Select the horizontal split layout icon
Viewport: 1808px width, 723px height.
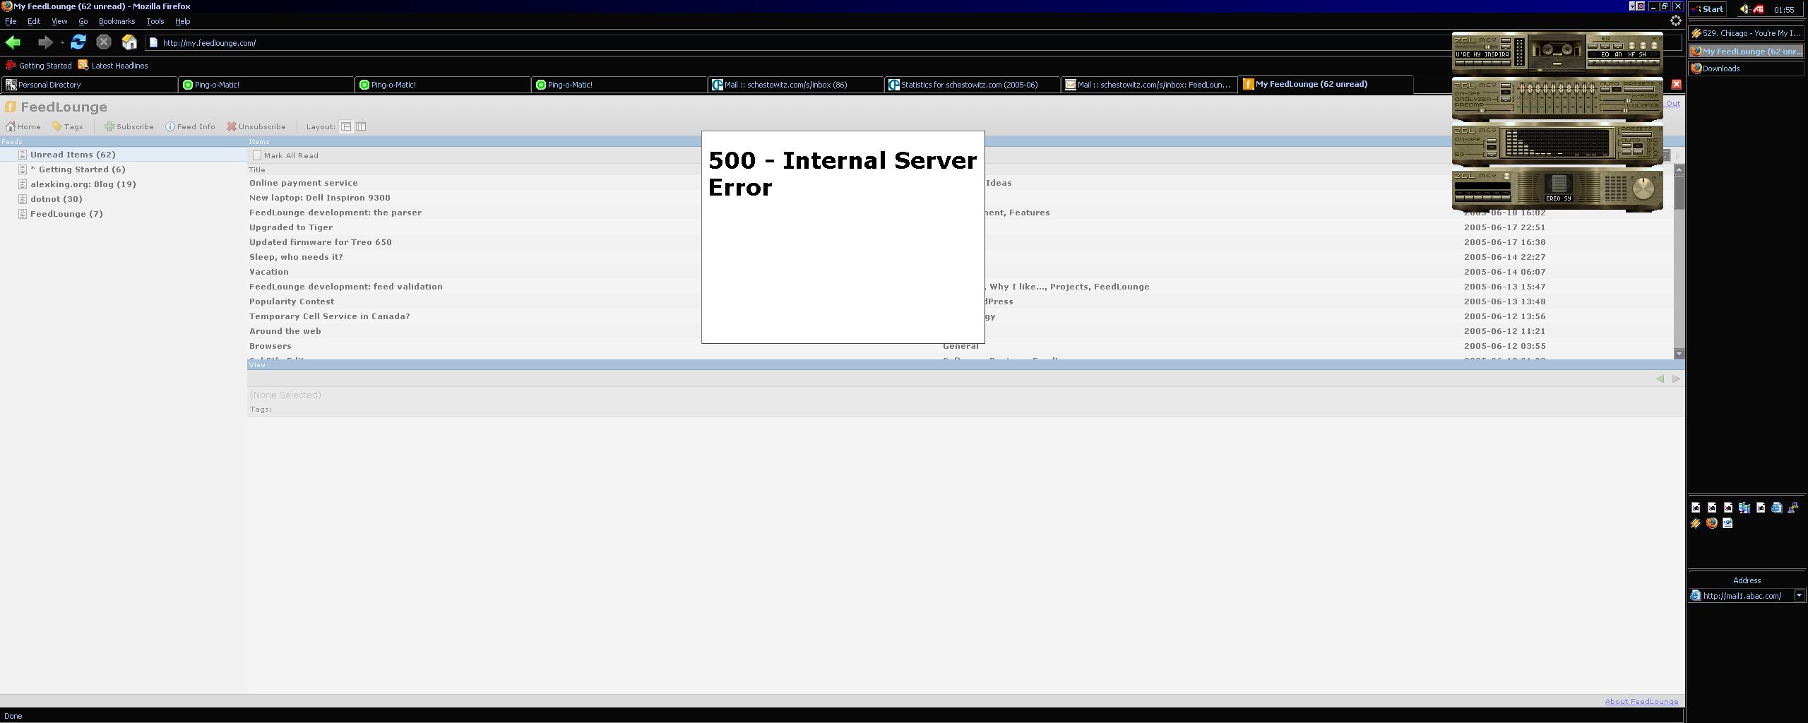click(346, 127)
